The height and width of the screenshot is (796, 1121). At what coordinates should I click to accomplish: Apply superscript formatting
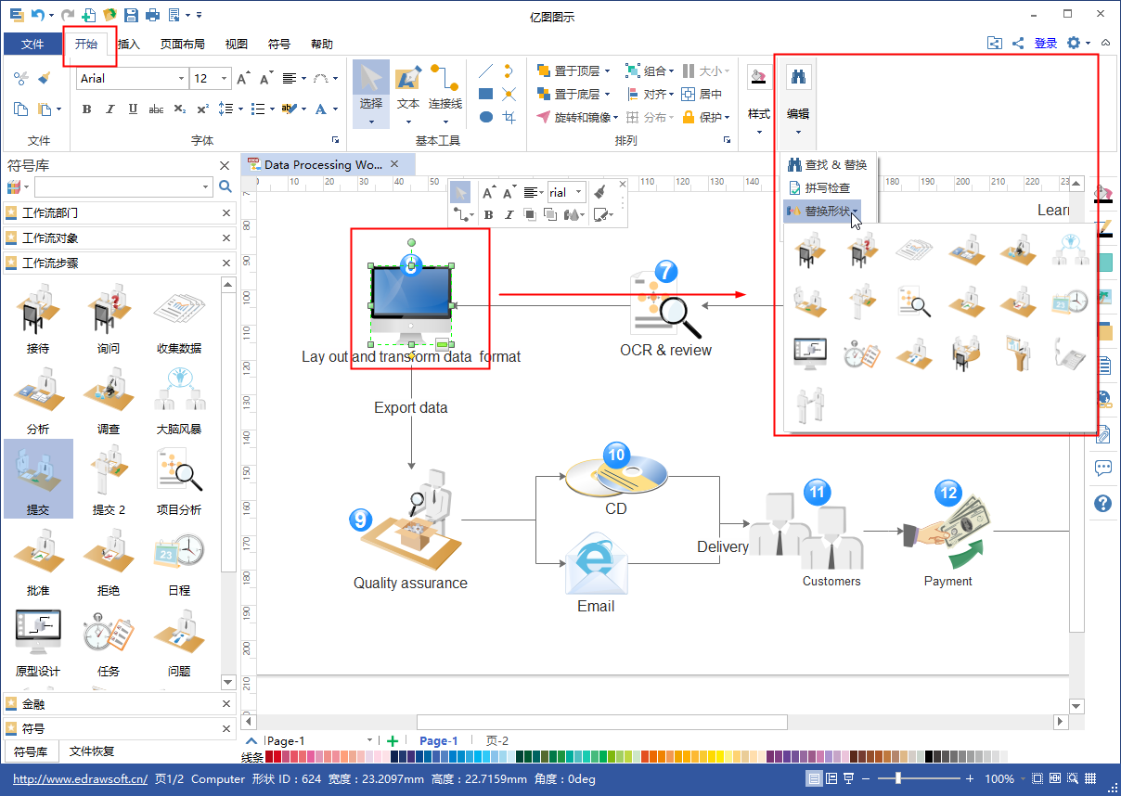202,109
